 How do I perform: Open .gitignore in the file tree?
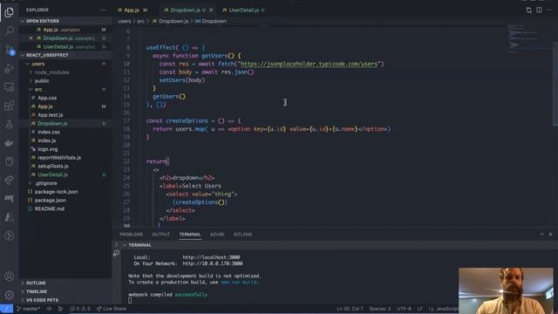point(65,183)
